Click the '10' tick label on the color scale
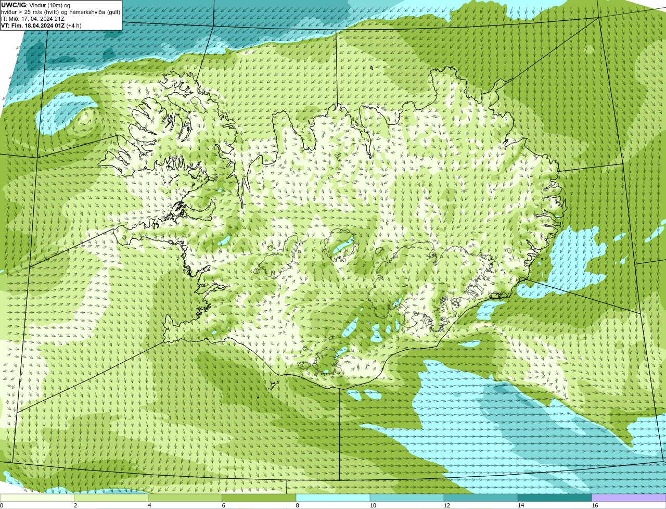Viewport: 666px width, 509px height. coord(373,505)
